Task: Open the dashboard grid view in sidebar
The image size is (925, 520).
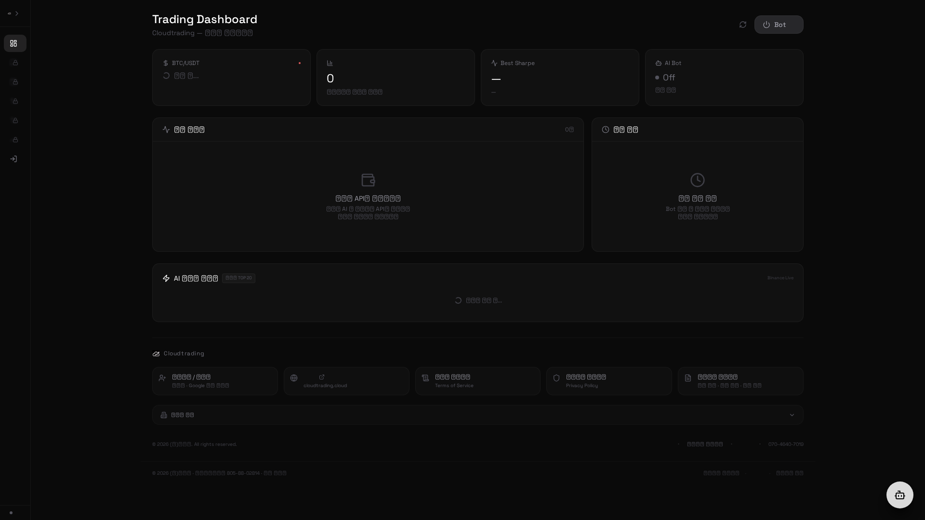Action: tap(15, 43)
